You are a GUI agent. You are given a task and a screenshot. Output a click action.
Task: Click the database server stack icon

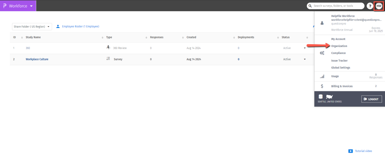[320, 96]
